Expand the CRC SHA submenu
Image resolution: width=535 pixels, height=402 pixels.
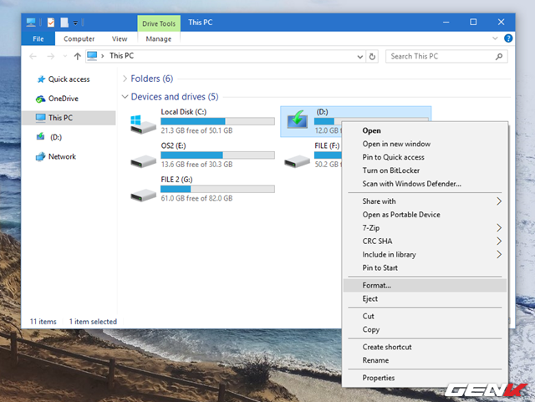425,242
